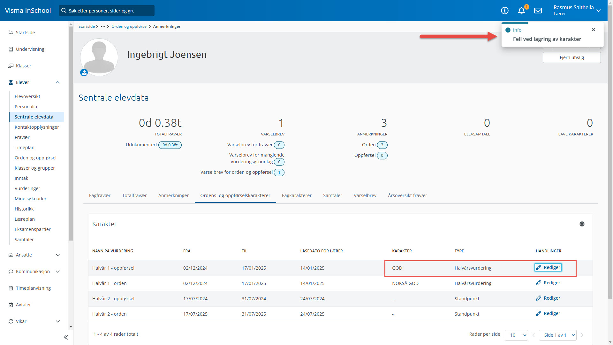613x345 pixels.
Task: Switch to the Fagkarakterer tab
Action: click(297, 195)
